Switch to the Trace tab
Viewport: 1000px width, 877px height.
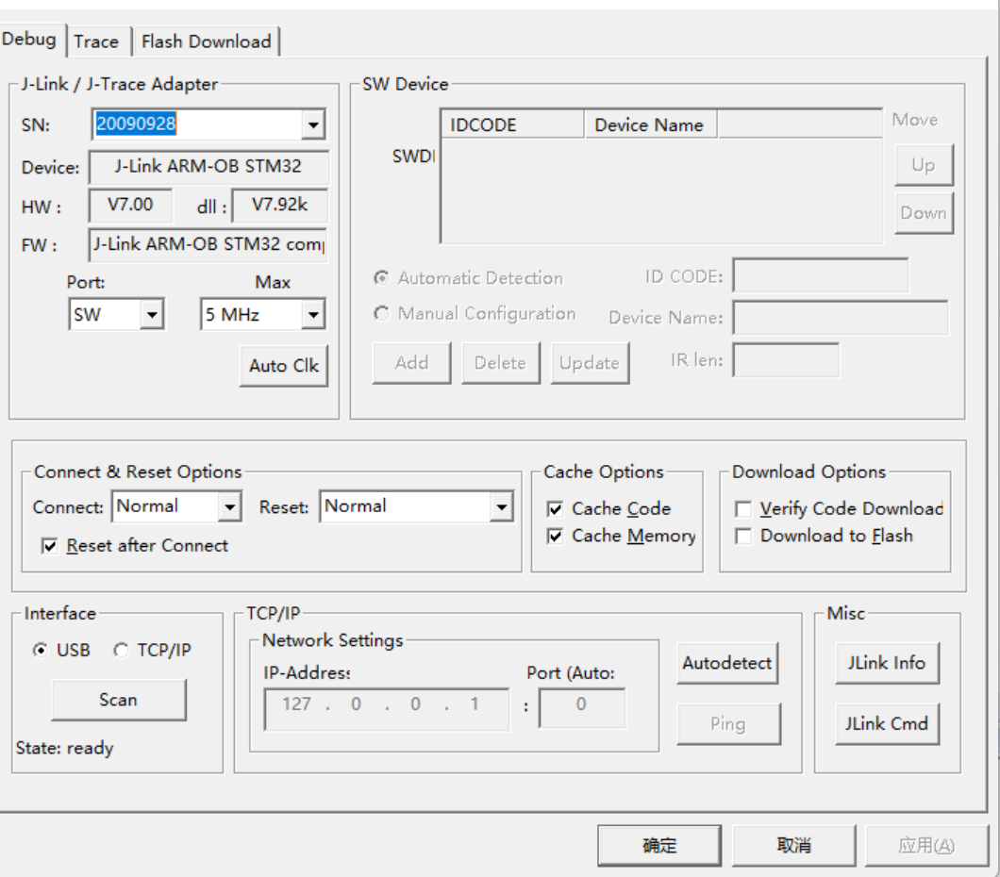point(96,41)
